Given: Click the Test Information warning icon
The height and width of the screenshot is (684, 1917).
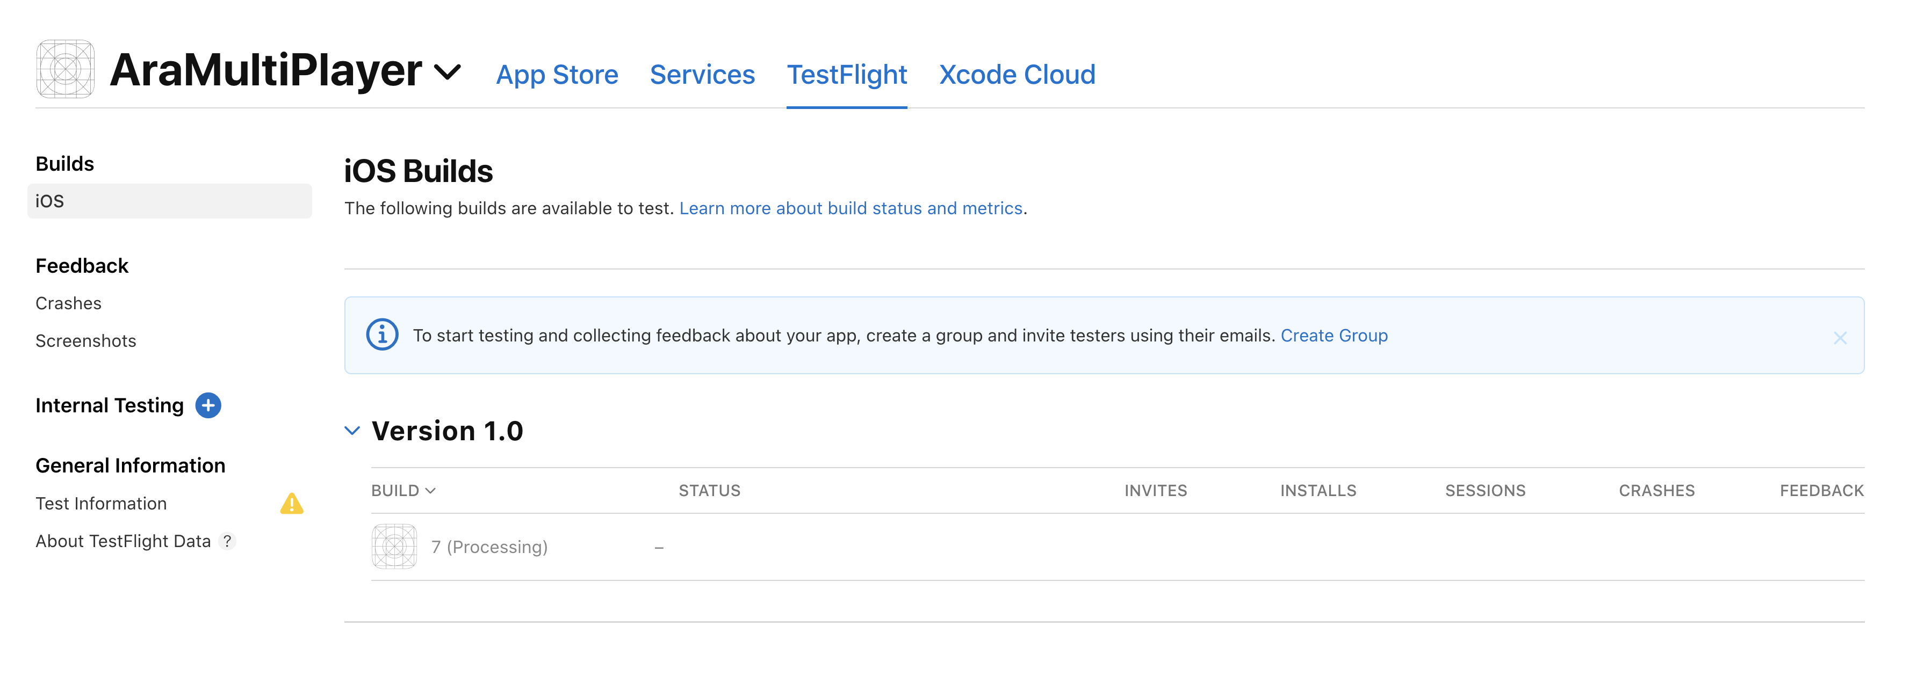Looking at the screenshot, I should click(291, 504).
